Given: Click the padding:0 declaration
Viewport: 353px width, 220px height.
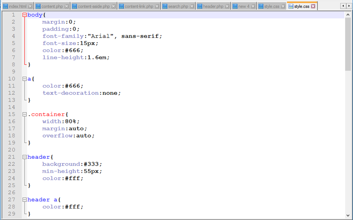Looking at the screenshot, I should (61, 29).
